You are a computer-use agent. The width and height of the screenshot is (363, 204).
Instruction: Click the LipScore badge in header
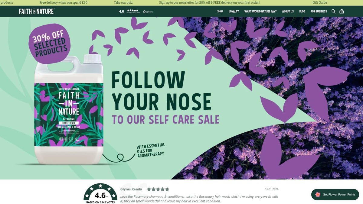tap(148, 11)
